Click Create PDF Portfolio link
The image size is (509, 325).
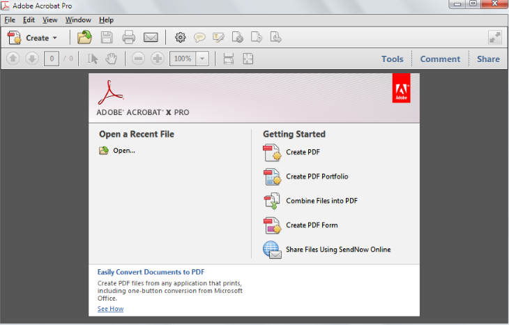(317, 176)
